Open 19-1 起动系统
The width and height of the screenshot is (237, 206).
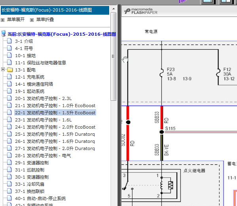(x=30, y=91)
